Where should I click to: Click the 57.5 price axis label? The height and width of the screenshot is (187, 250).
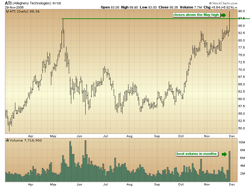(x=242, y=106)
